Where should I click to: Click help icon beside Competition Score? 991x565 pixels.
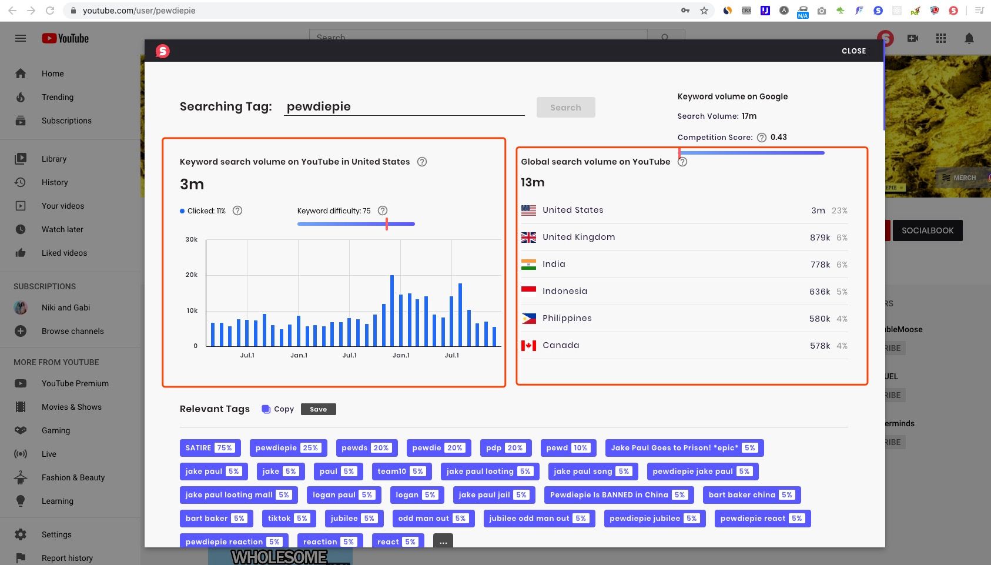(x=762, y=138)
